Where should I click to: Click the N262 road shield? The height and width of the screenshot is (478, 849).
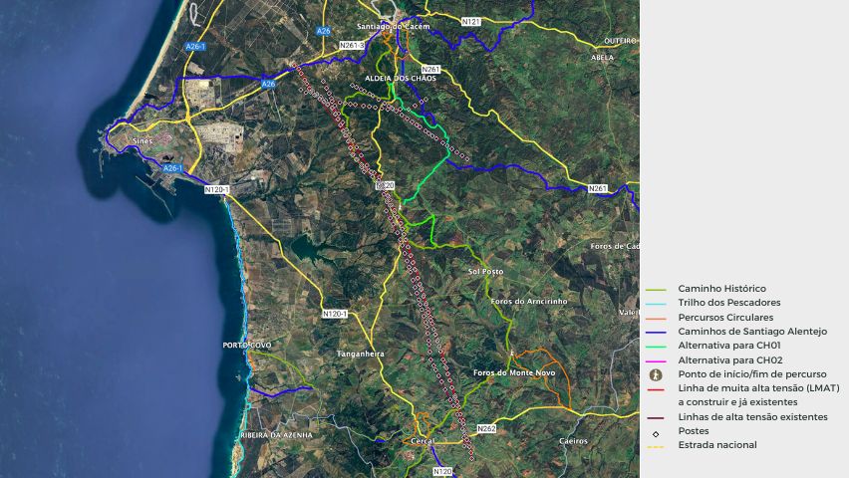tap(486, 429)
